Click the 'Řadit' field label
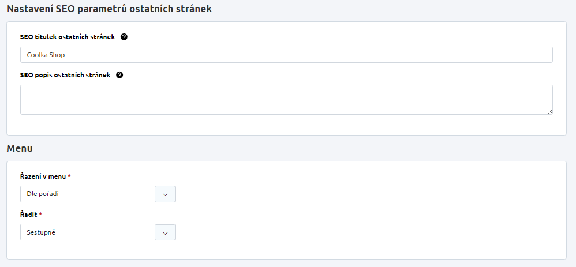576x267 pixels. pos(28,214)
